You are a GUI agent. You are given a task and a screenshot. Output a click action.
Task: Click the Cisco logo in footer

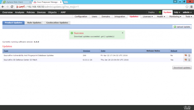click(x=187, y=107)
